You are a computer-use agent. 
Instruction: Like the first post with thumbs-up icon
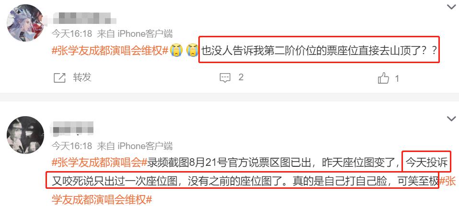tap(383, 78)
